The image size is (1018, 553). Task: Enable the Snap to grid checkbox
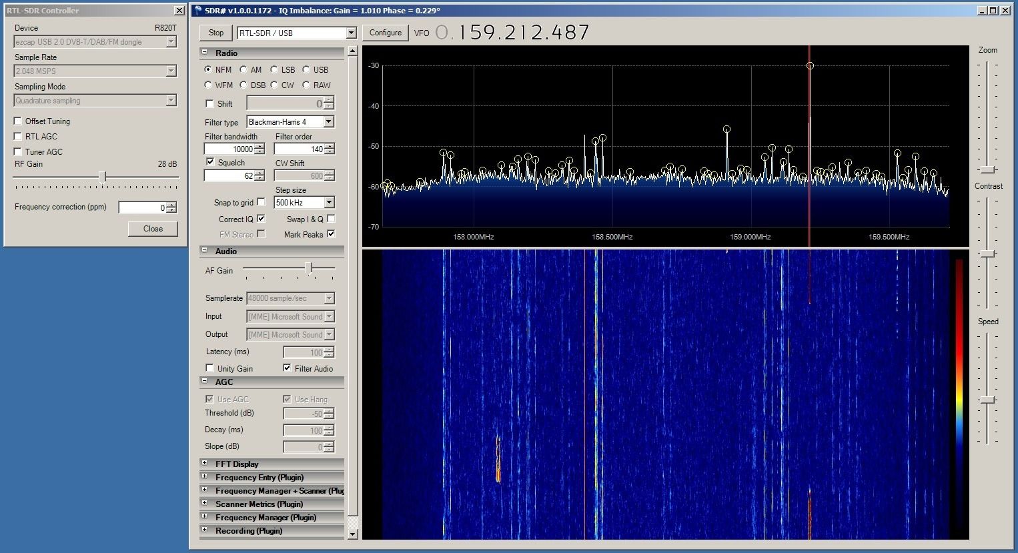point(261,202)
